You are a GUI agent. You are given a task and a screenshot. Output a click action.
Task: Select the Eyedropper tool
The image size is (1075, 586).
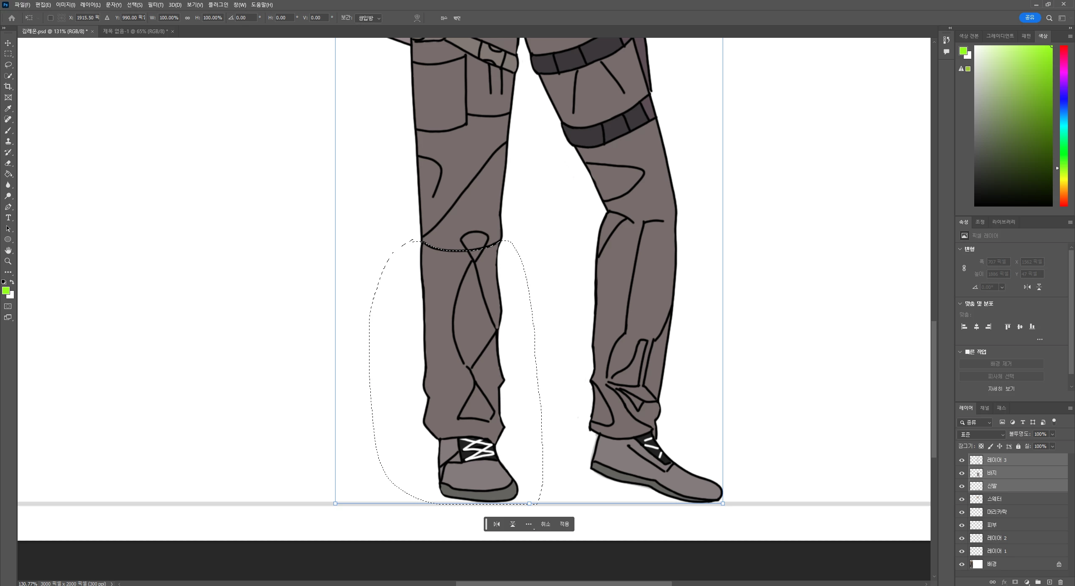(x=8, y=108)
